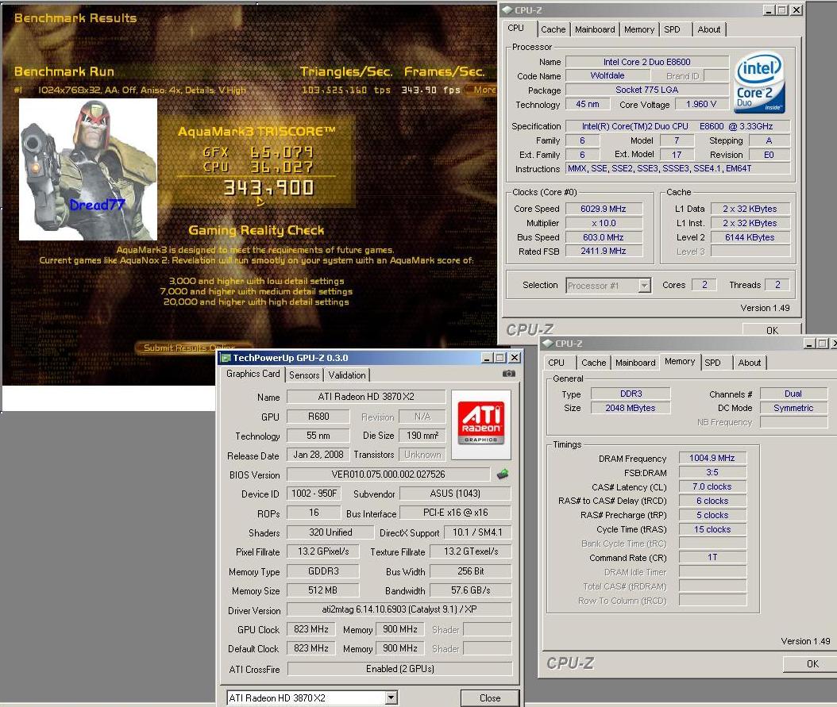Click the Device ID 1002 - 950F field
Screen dimensions: 837x707
(x=314, y=494)
